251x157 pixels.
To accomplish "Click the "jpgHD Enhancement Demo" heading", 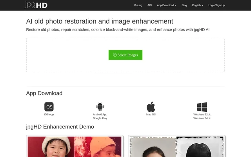I will 60,127.
